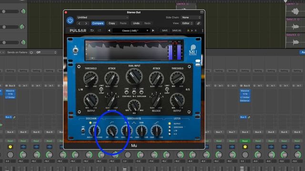Toggle Sends on Faders power icon in mixer
This screenshot has height=171, width=305.
pos(31,52)
